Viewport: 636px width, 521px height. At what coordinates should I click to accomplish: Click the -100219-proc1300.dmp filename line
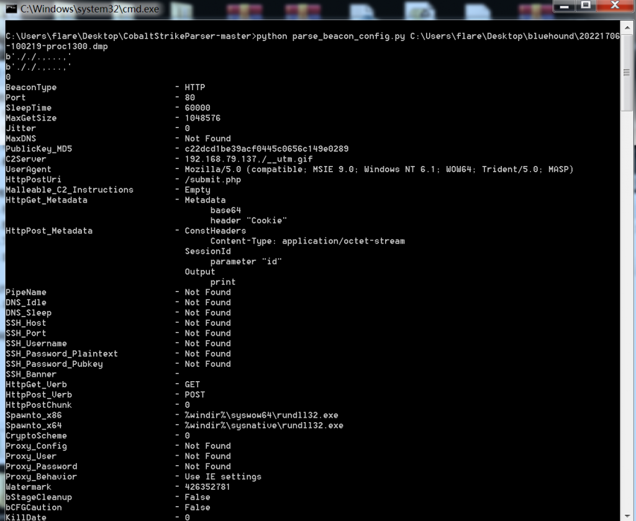57,46
